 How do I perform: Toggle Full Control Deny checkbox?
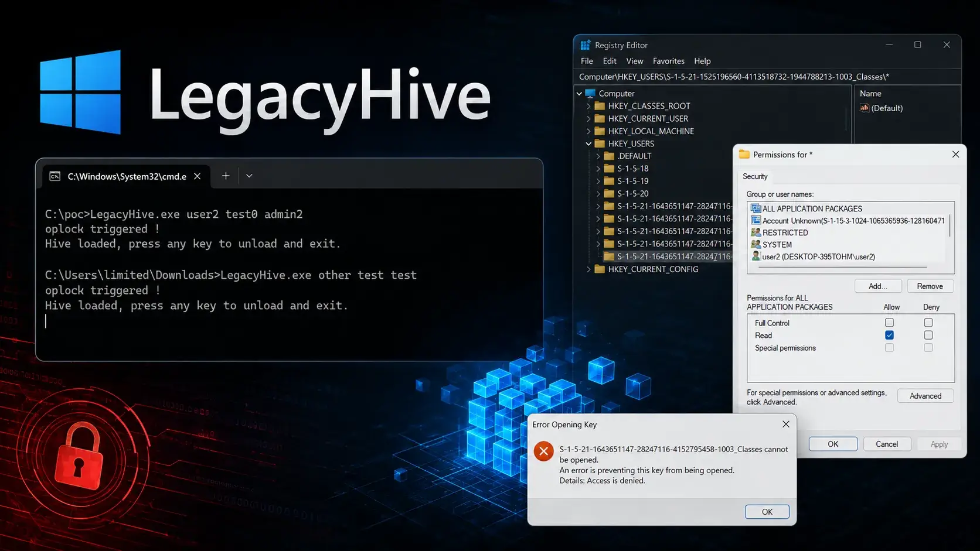[x=928, y=323]
